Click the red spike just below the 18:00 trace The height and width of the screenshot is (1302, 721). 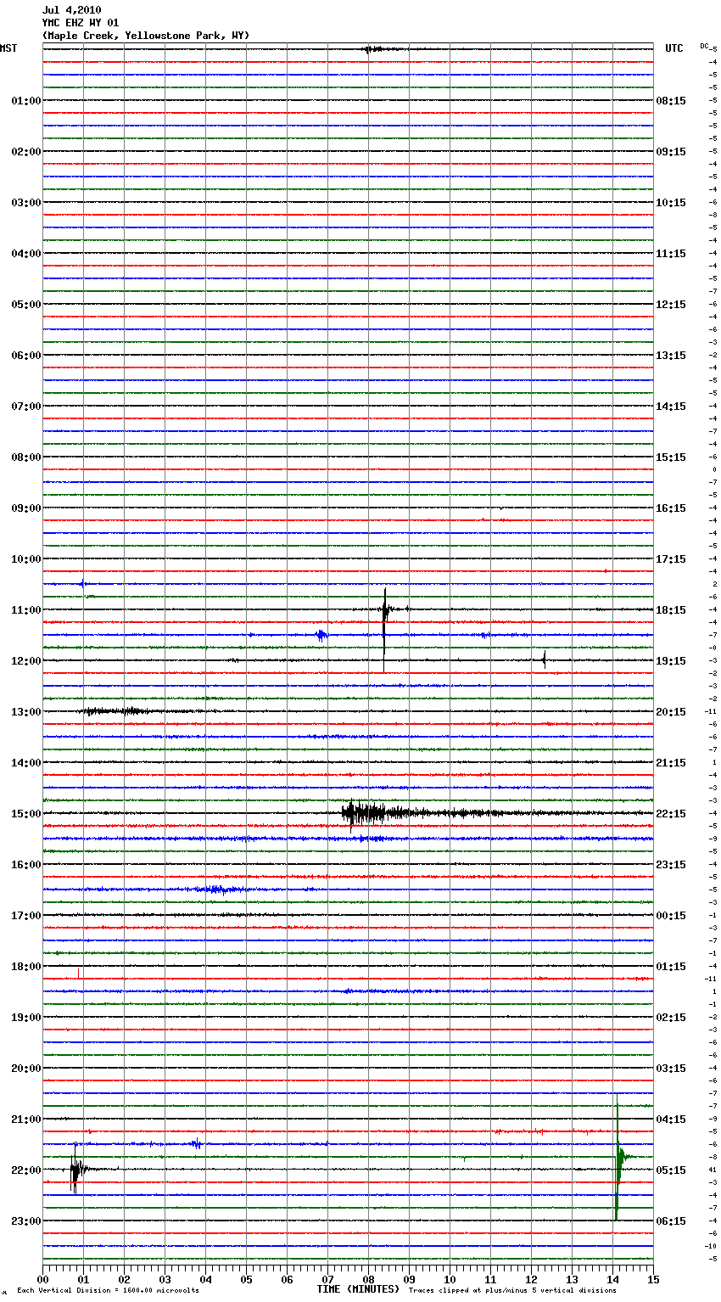pyautogui.click(x=78, y=973)
